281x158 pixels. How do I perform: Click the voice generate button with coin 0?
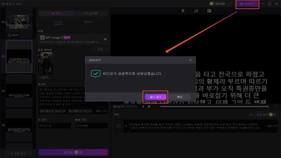tap(266, 114)
